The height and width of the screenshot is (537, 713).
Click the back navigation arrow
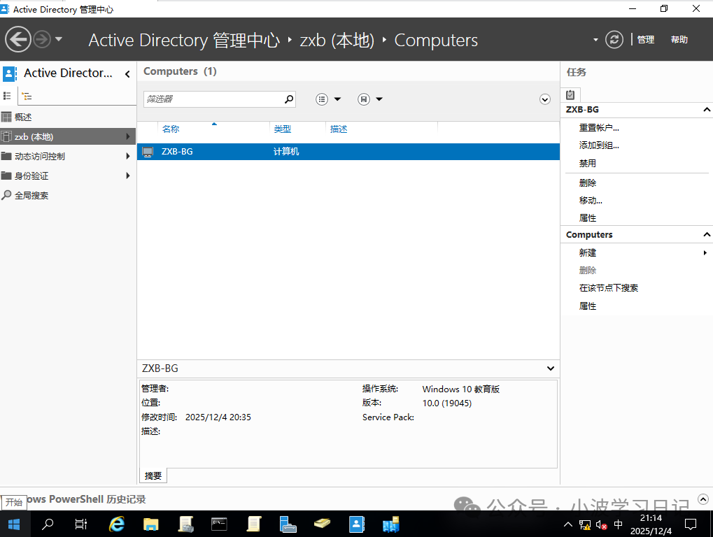click(x=17, y=39)
